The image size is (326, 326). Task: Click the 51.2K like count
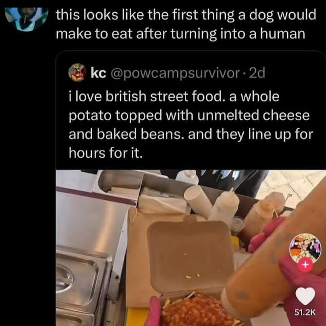pos(305,312)
